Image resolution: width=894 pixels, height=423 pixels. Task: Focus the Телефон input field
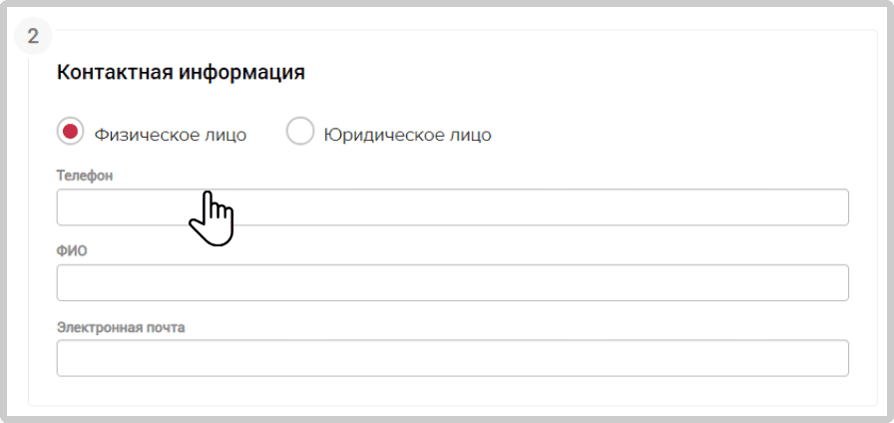click(453, 207)
